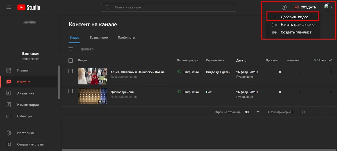
Task: Open the hamburger navigation menu
Action: [8, 7]
